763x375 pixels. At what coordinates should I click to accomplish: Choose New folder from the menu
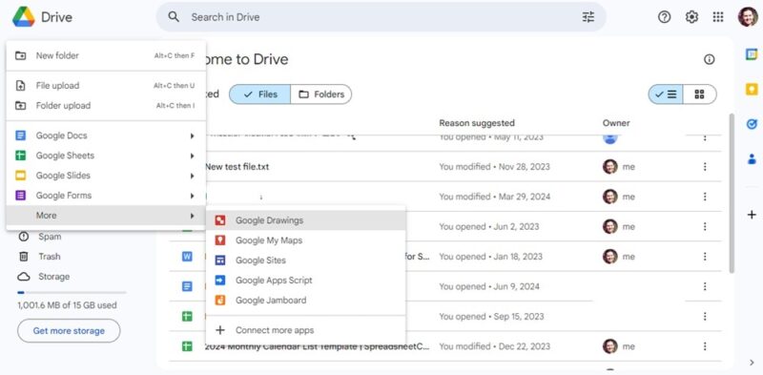click(x=106, y=55)
